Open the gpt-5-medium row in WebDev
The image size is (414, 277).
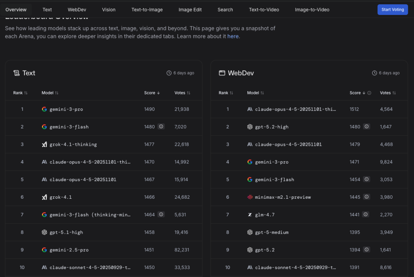tap(271, 232)
